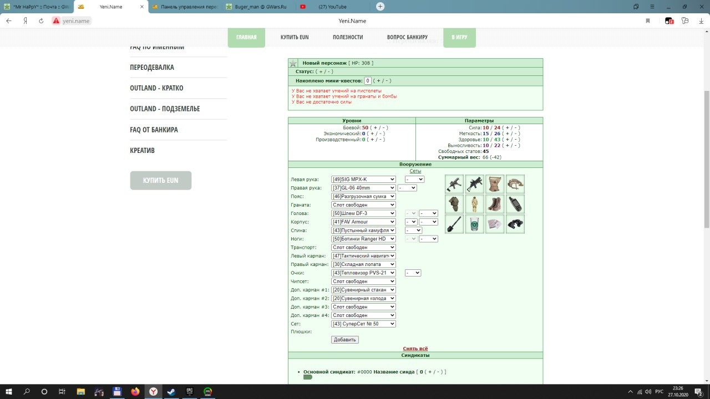
Task: Open Windows taskbar search
Action: click(27, 391)
